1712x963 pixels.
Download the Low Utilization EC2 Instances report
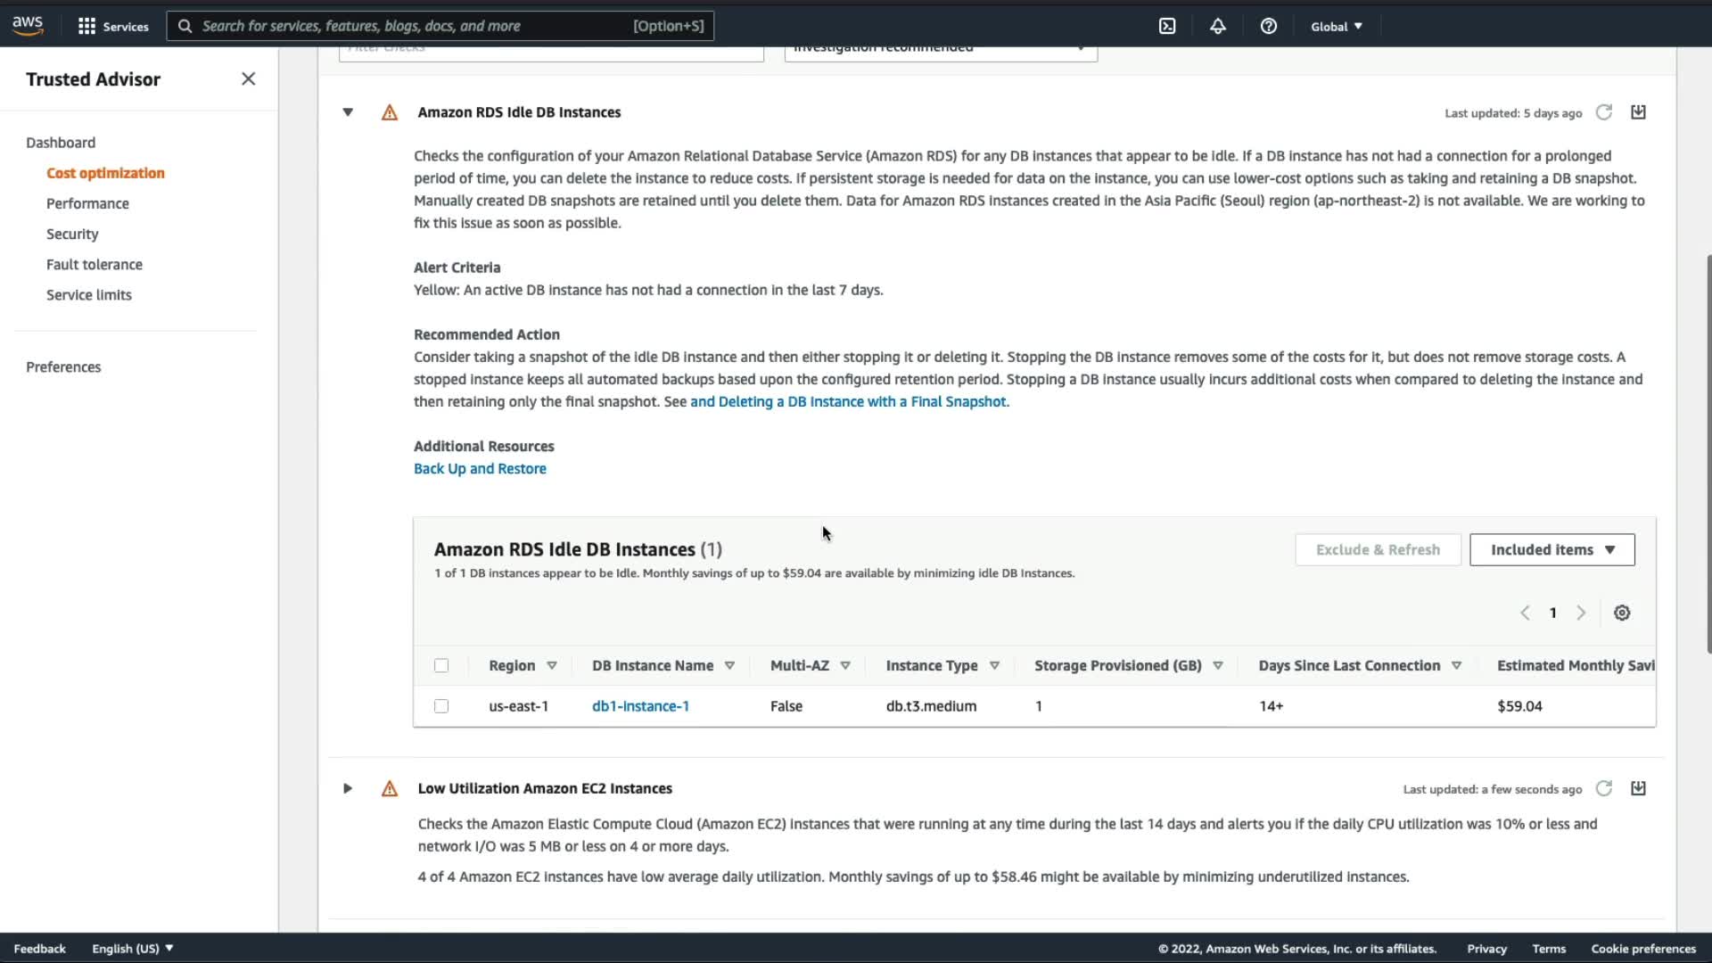click(x=1638, y=788)
